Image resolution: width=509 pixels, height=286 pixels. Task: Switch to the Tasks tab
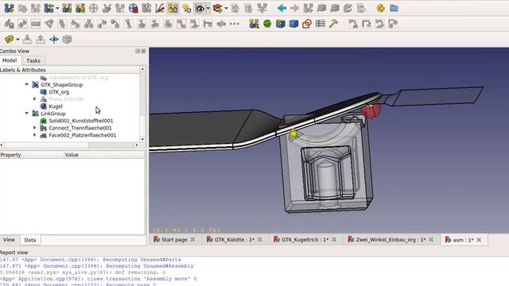point(33,60)
